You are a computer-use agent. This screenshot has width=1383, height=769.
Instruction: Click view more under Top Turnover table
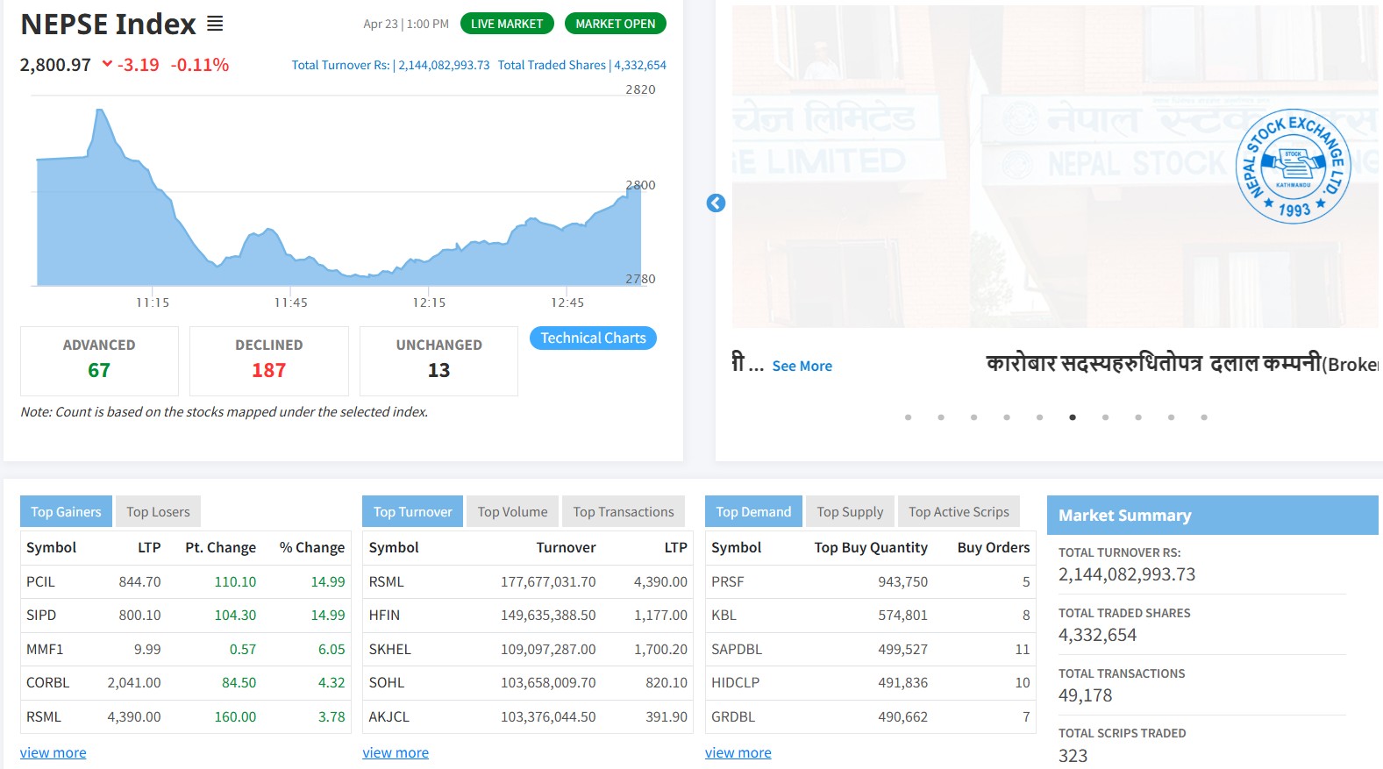coord(396,752)
